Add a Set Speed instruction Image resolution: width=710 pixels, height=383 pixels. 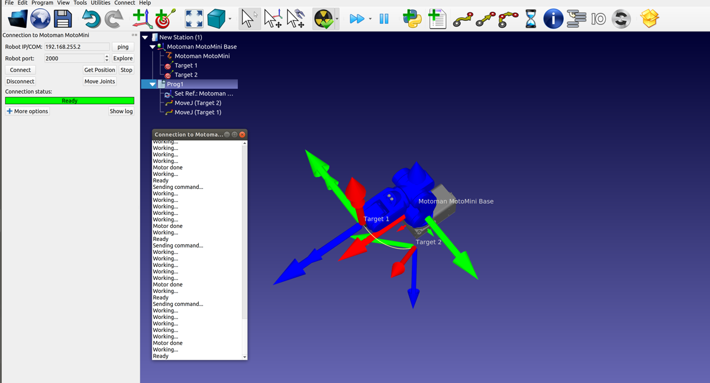coord(576,19)
